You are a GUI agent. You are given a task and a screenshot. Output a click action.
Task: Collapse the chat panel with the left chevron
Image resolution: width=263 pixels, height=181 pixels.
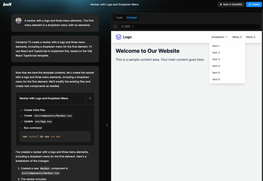pyautogui.click(x=107, y=125)
